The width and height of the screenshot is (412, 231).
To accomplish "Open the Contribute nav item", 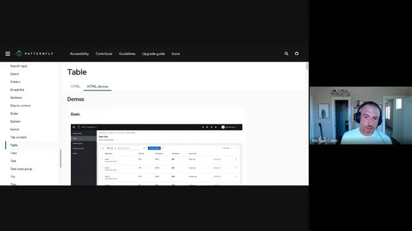I will pos(104,54).
